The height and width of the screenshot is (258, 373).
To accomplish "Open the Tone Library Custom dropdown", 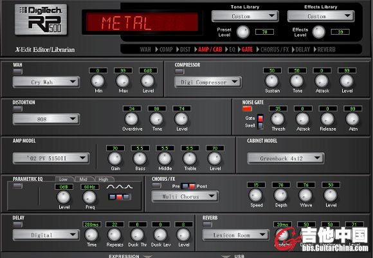I will tap(245, 16).
